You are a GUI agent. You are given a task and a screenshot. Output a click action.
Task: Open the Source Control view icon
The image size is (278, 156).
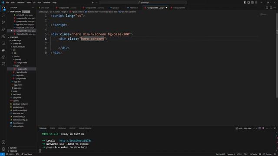pos(3,23)
